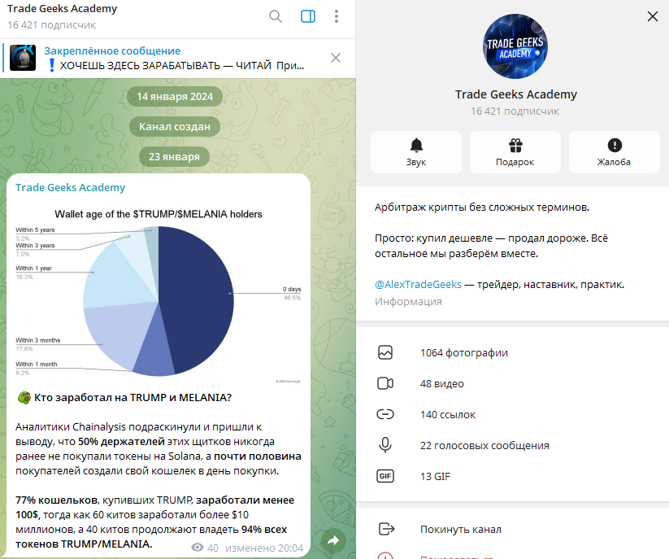Viewport: 669px width, 559px height.
Task: Open the 1064 фотографии media section
Action: (x=463, y=353)
